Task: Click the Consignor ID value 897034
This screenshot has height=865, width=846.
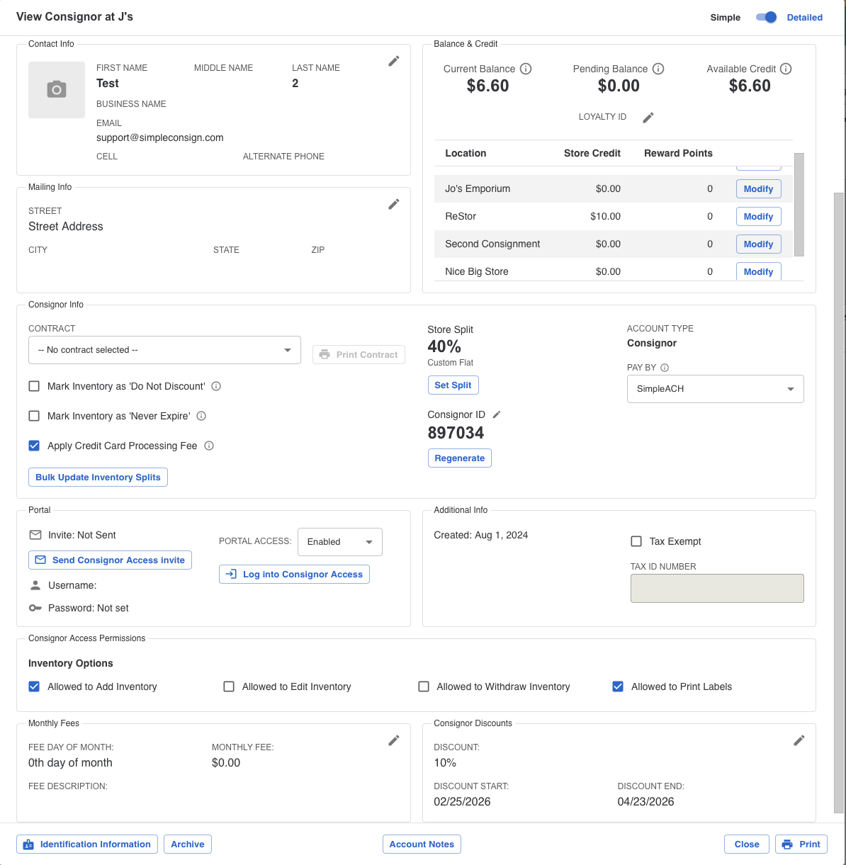Action: tap(456, 433)
